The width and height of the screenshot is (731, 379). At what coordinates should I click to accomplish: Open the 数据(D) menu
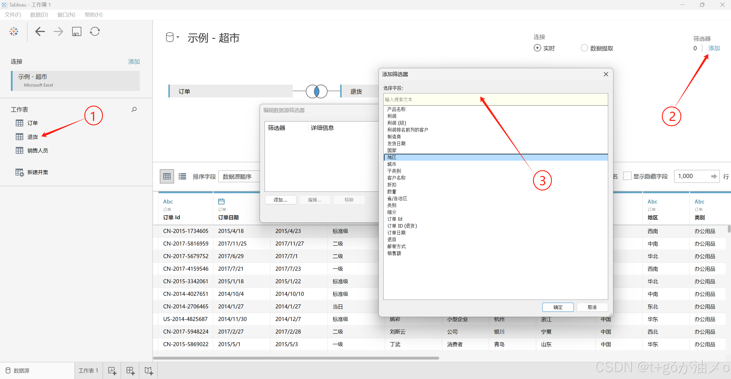click(39, 15)
